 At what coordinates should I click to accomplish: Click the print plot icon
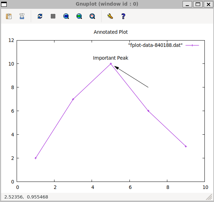22,16
